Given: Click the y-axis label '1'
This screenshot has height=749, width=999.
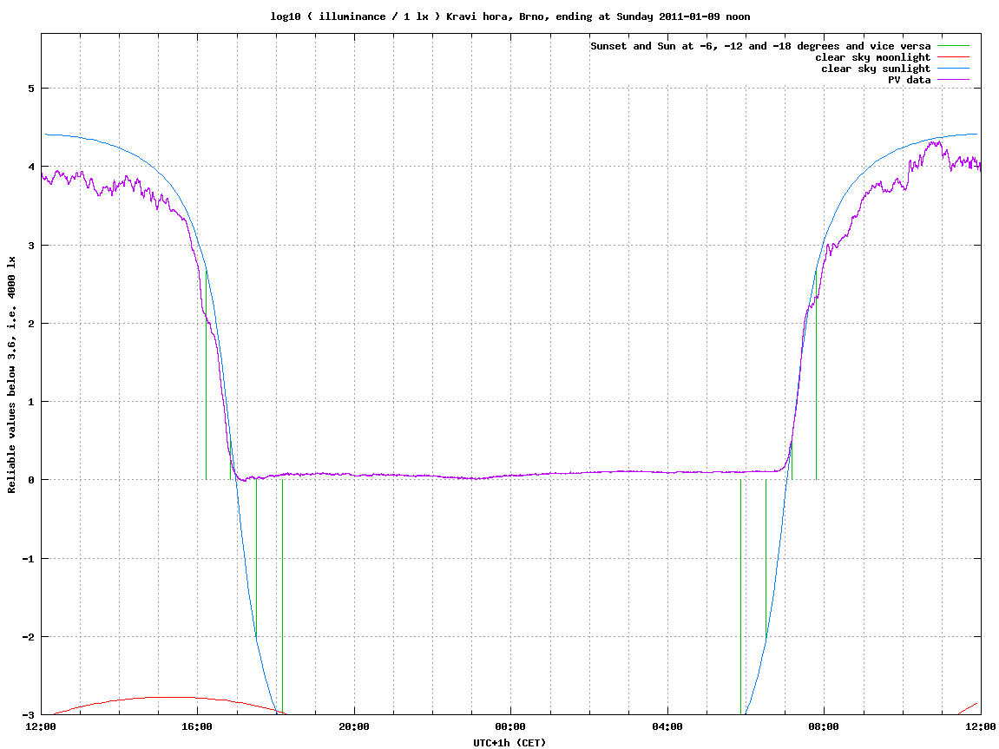Looking at the screenshot, I should [x=30, y=402].
